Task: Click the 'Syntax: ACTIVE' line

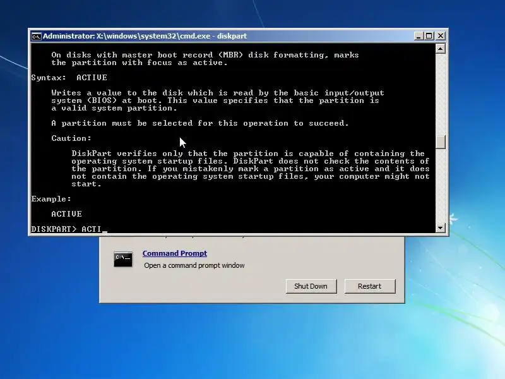Action: 69,77
